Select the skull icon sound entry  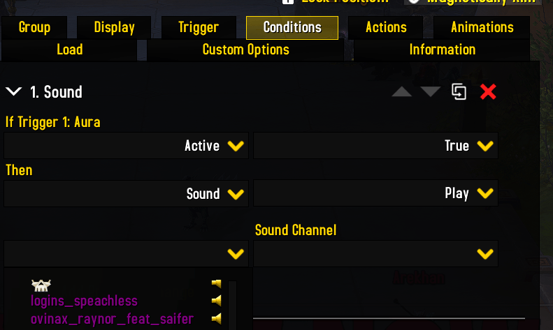point(41,285)
